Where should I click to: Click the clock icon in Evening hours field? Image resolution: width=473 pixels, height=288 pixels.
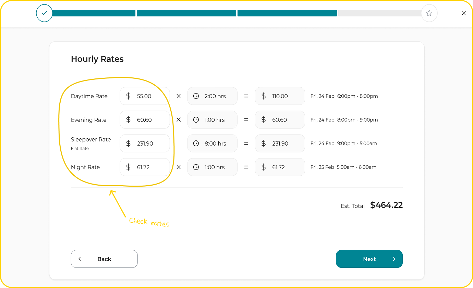tap(196, 120)
